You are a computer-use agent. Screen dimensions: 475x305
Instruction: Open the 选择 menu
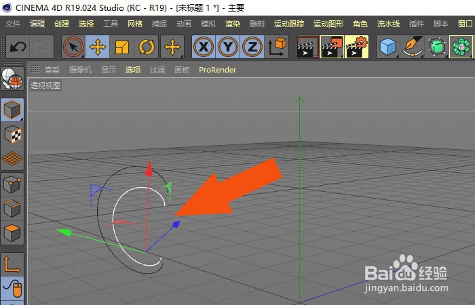coord(86,24)
